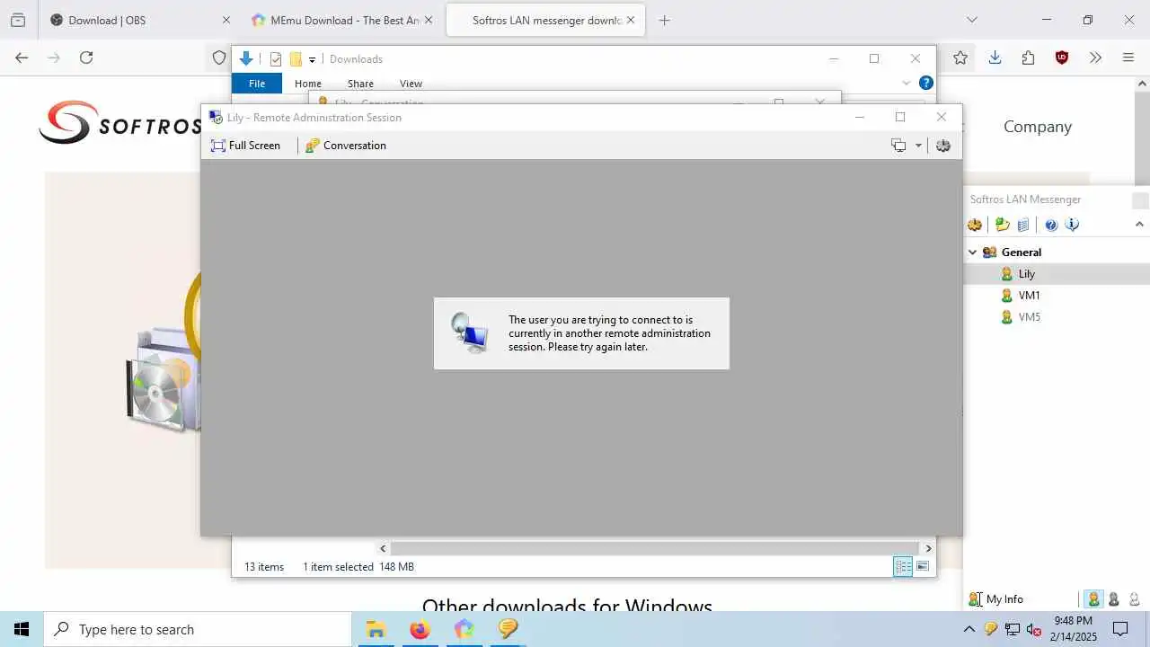This screenshot has height=647, width=1150.
Task: Click Full Screen in Remote Administration window
Action: point(245,146)
